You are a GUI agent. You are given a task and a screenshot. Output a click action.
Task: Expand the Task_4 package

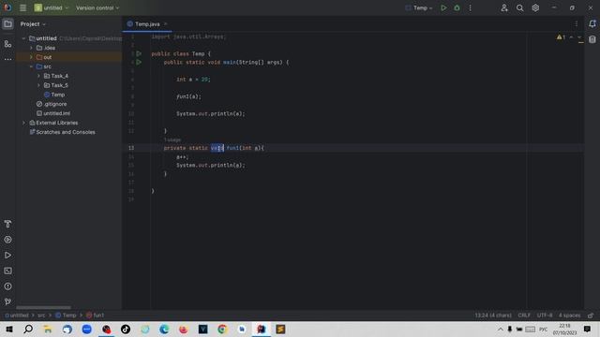(x=38, y=76)
